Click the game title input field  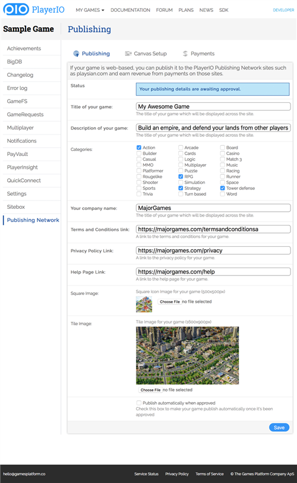click(x=213, y=106)
